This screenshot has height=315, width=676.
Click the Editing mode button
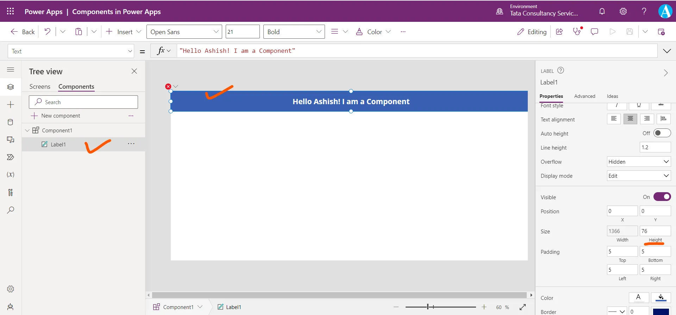pyautogui.click(x=532, y=32)
